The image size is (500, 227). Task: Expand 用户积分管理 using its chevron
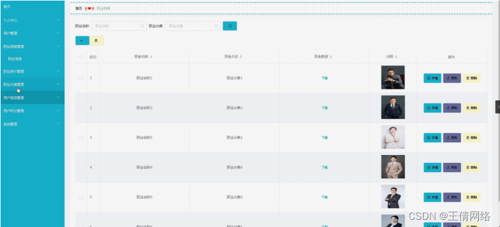click(x=58, y=110)
